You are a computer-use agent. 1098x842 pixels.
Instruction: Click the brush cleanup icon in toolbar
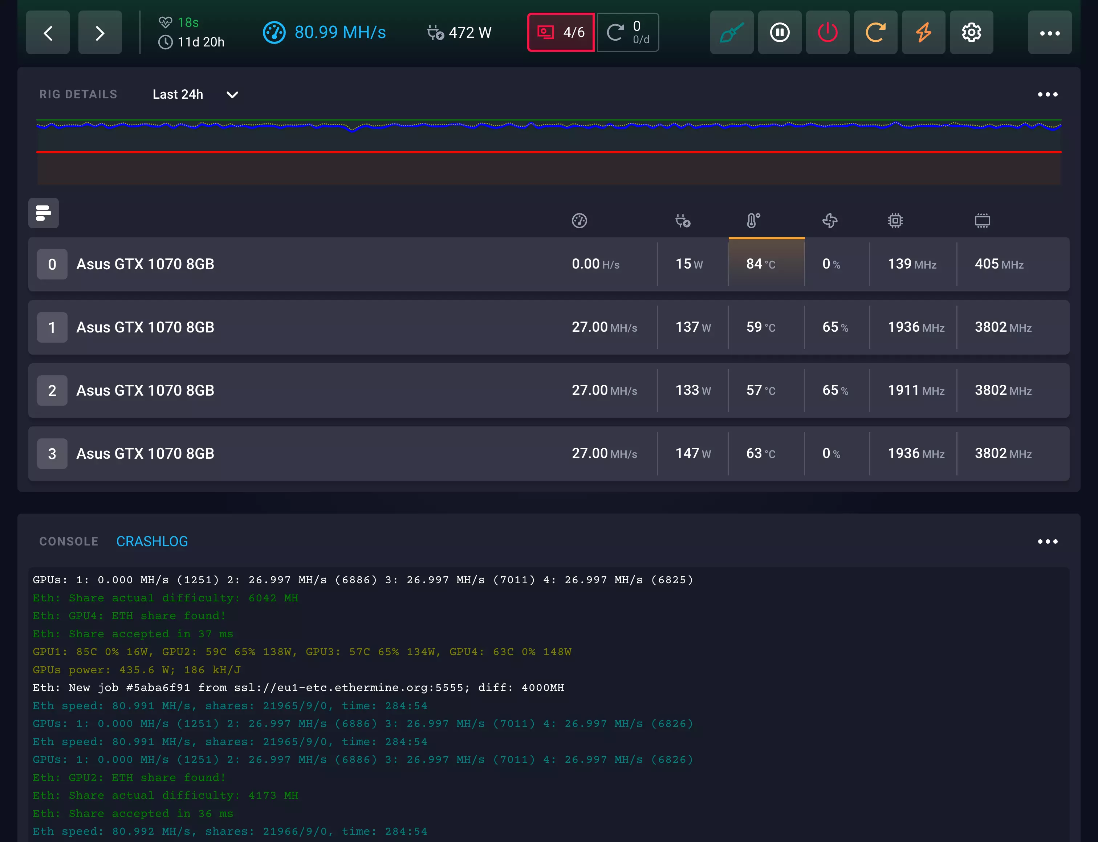[732, 33]
